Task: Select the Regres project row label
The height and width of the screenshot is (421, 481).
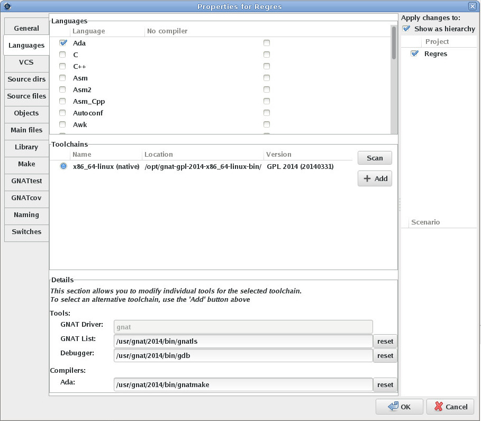Action: 435,53
